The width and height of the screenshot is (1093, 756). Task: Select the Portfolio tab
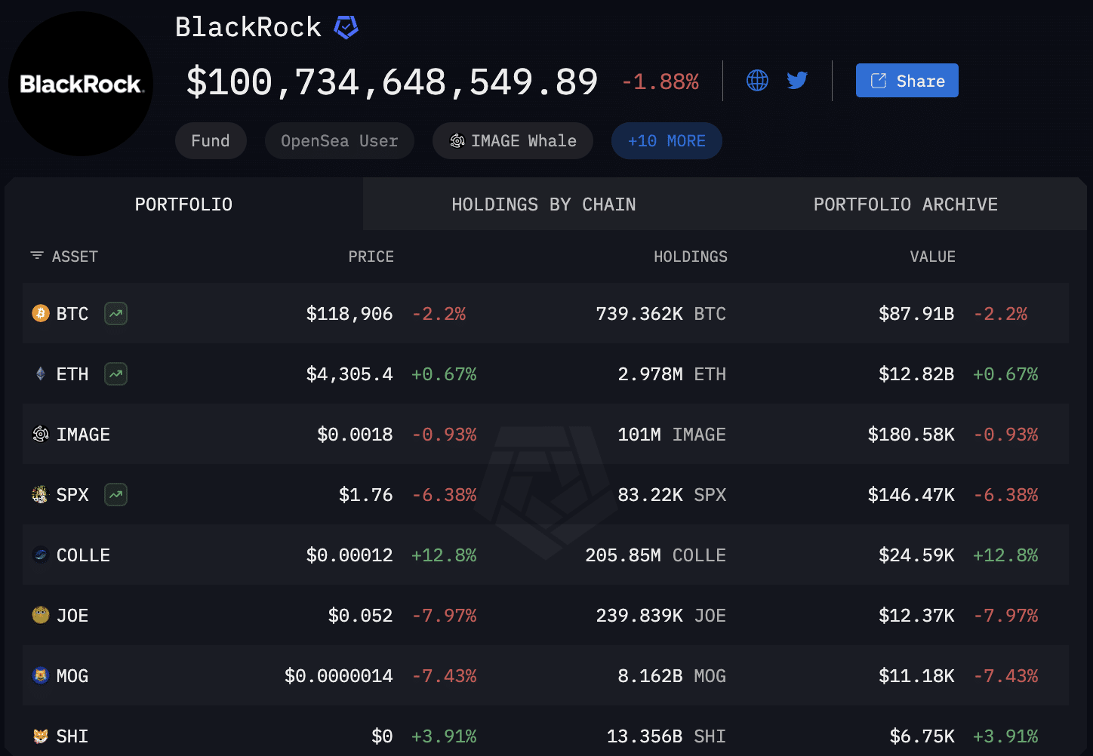click(183, 204)
